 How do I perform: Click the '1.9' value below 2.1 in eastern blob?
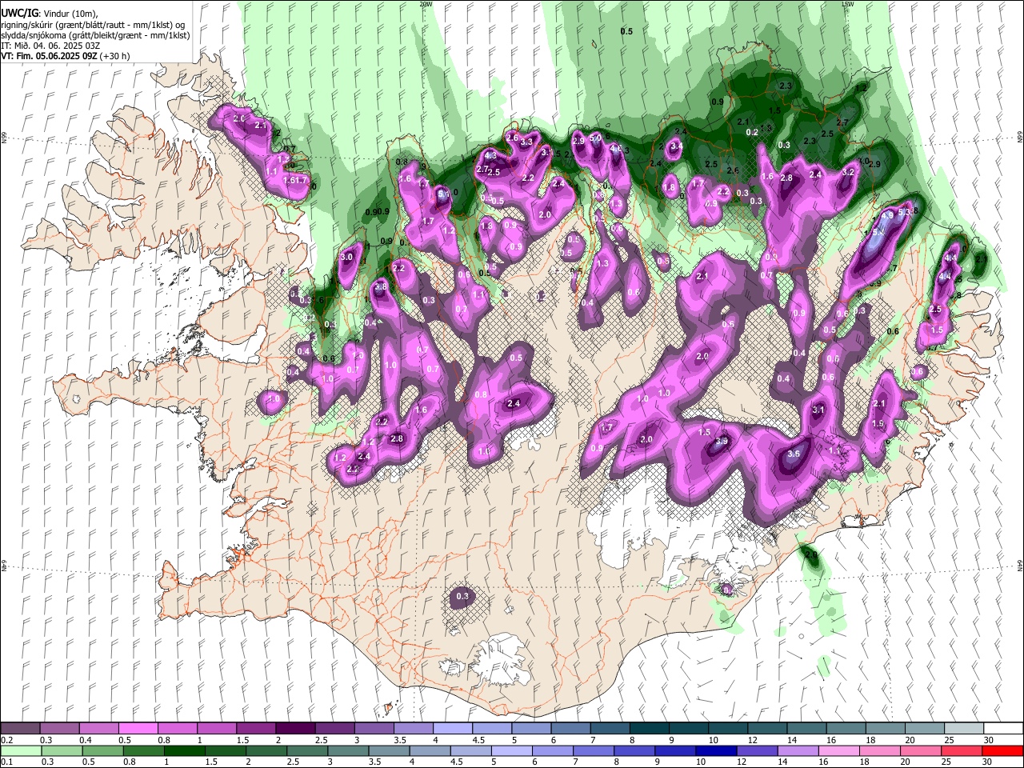click(x=878, y=424)
